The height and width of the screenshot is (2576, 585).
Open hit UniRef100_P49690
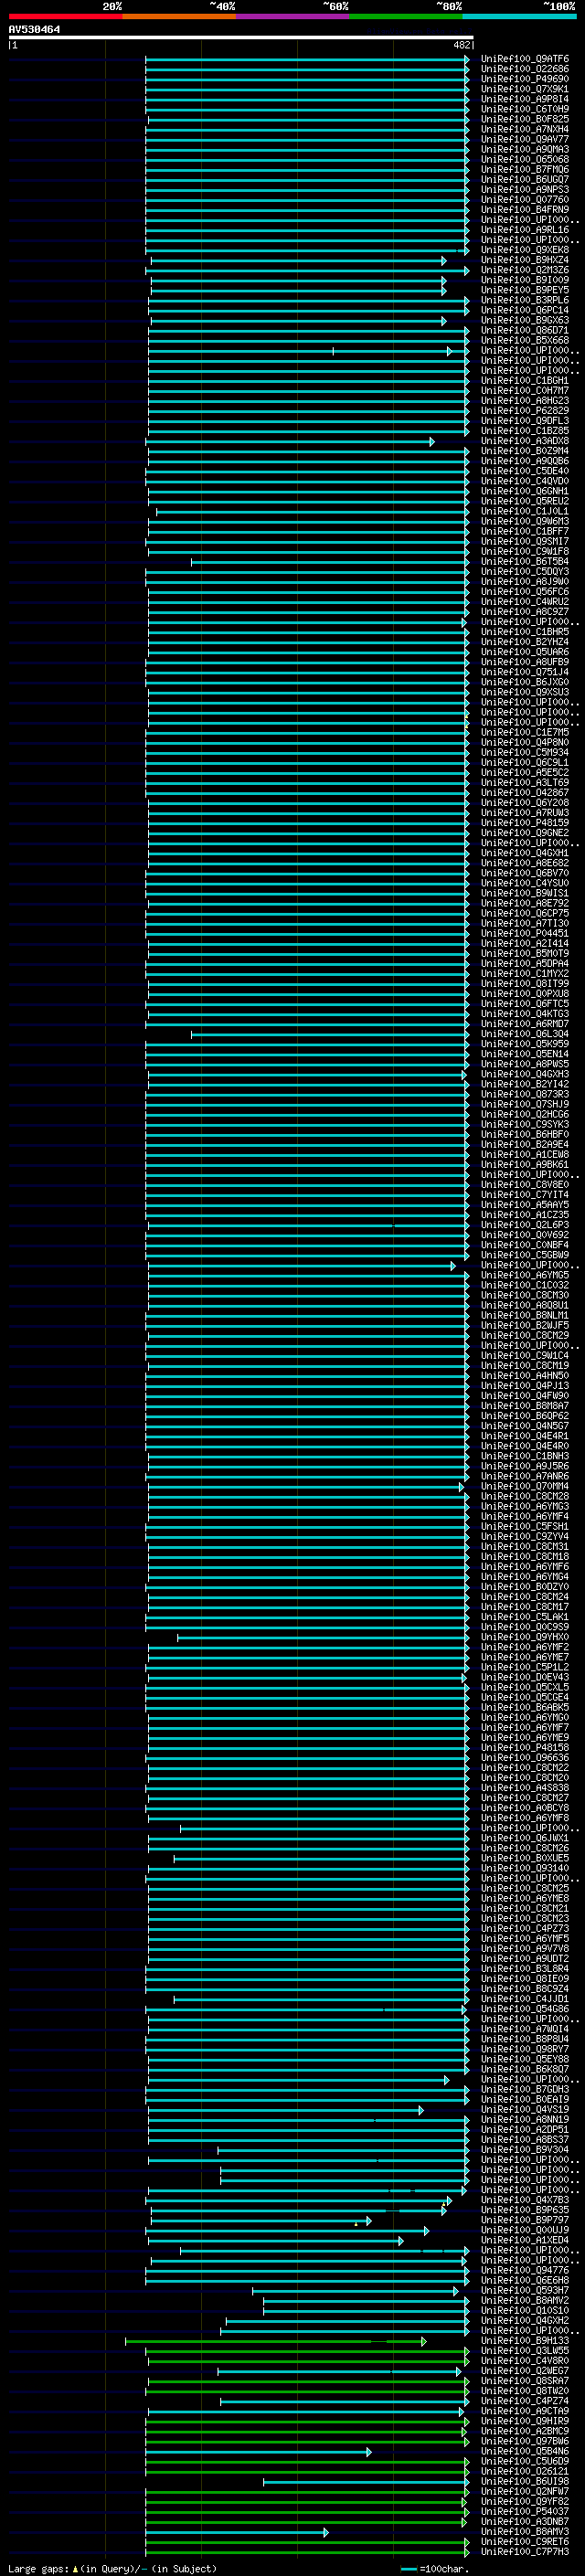tap(525, 79)
